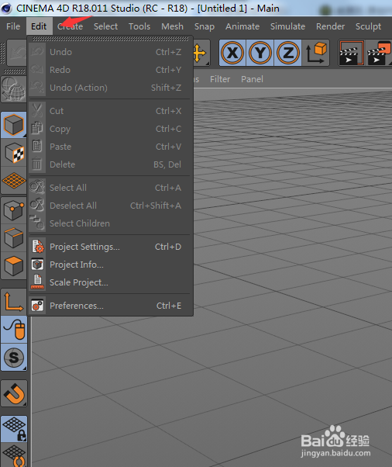Click the Cut menu entry
Viewport: 392px width, 467px height.
[x=110, y=111]
